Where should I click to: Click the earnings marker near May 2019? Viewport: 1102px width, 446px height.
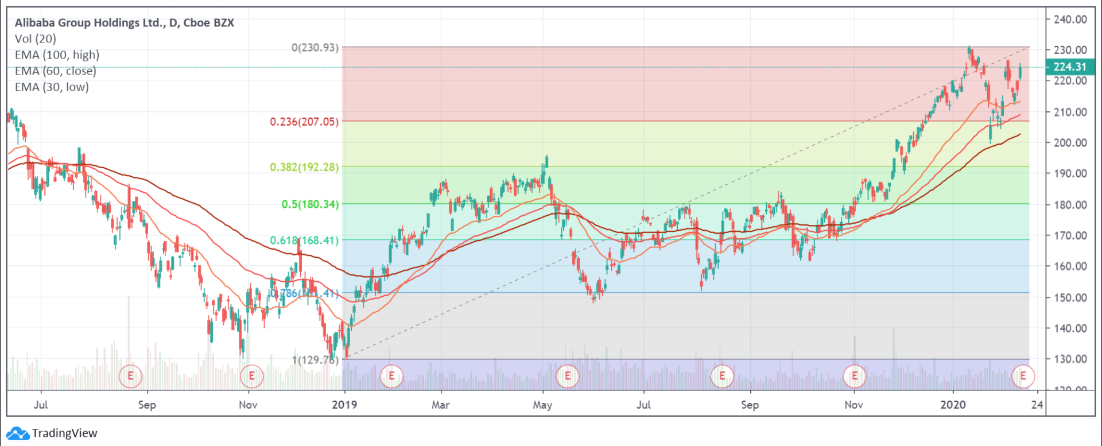tap(568, 377)
